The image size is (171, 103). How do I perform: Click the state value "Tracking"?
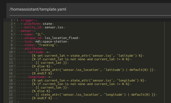[x=46, y=45]
